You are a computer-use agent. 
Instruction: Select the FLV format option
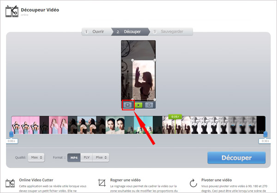[86, 158]
